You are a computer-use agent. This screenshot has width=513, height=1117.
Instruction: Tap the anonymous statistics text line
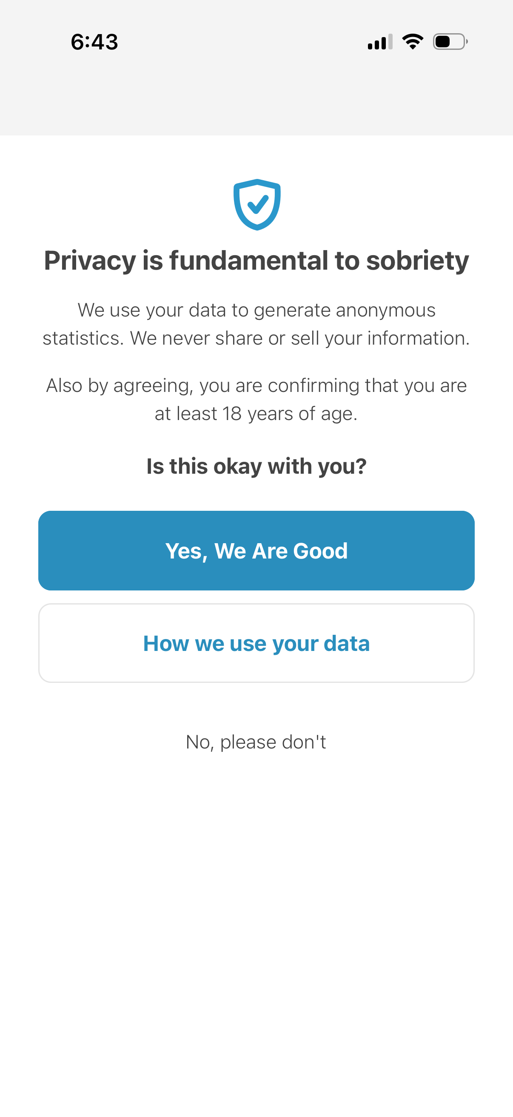click(x=256, y=310)
